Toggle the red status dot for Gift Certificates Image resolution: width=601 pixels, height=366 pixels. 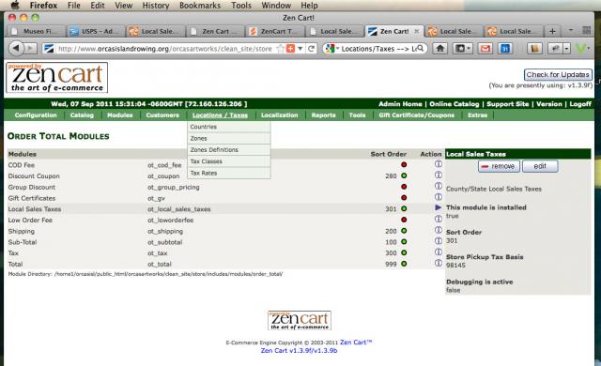(404, 198)
